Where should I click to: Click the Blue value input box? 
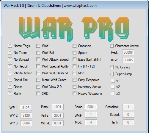click(x=128, y=60)
